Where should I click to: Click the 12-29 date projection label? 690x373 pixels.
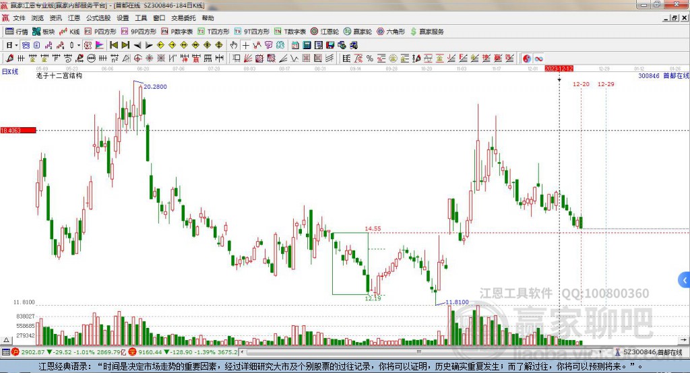[606, 84]
